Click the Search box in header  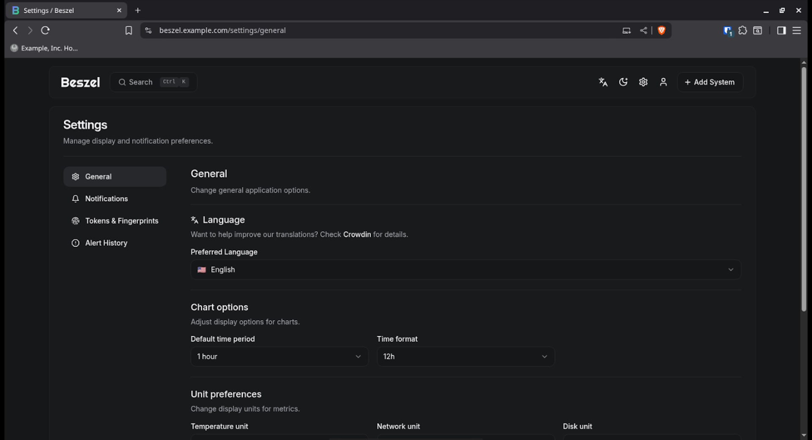click(154, 82)
